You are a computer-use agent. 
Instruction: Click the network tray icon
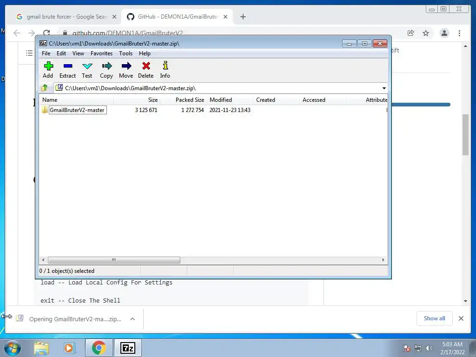pos(418,348)
